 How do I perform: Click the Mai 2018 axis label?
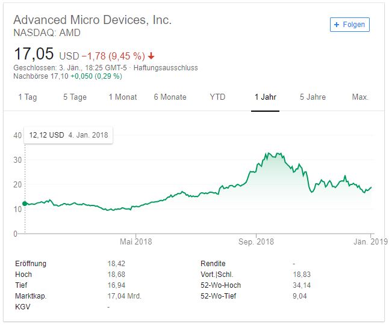[x=136, y=242]
